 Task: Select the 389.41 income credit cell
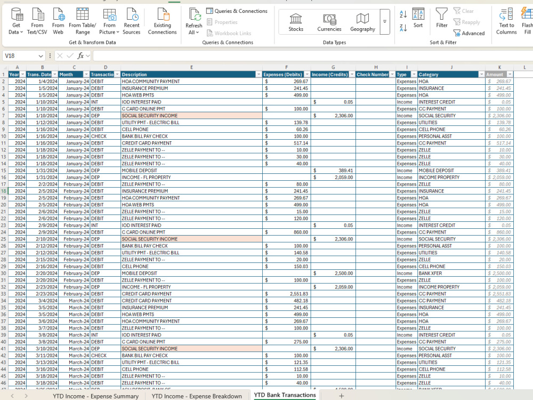point(333,171)
